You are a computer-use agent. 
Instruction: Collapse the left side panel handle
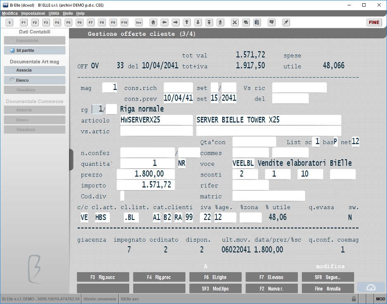coord(71,160)
